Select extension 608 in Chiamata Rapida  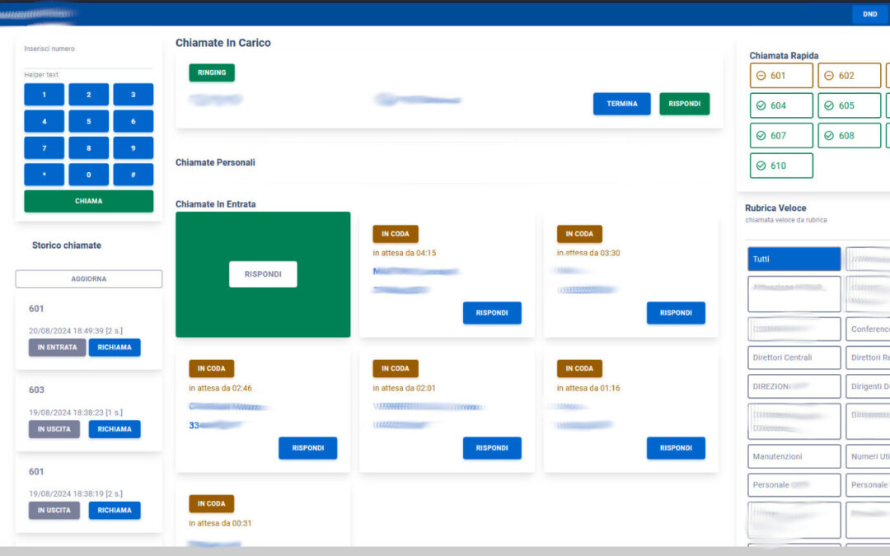coord(849,135)
